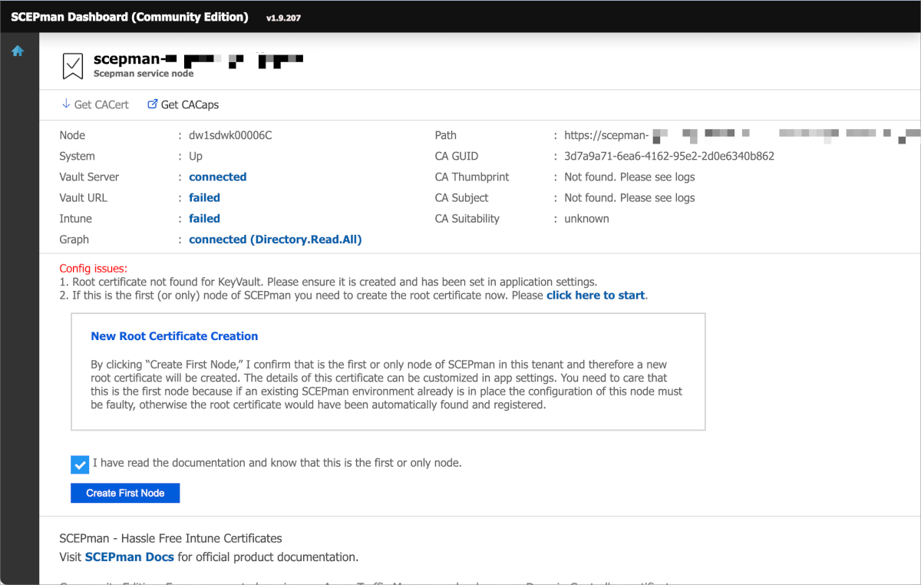Click the CA Thumbprint 'Not found' message
The height and width of the screenshot is (585, 921).
point(629,177)
